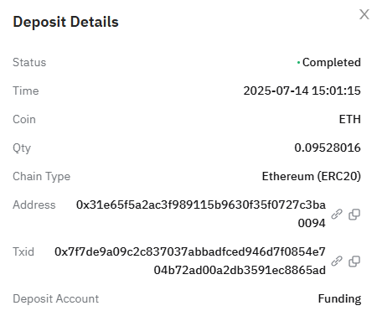Select the 0x7f7de9a09c transaction hash text
Viewport: 377px width, 316px height.
click(190, 261)
